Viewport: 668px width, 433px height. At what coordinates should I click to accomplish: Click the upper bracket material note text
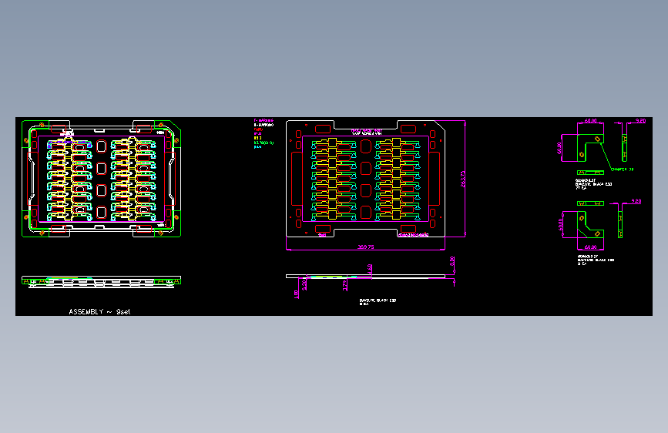(593, 184)
